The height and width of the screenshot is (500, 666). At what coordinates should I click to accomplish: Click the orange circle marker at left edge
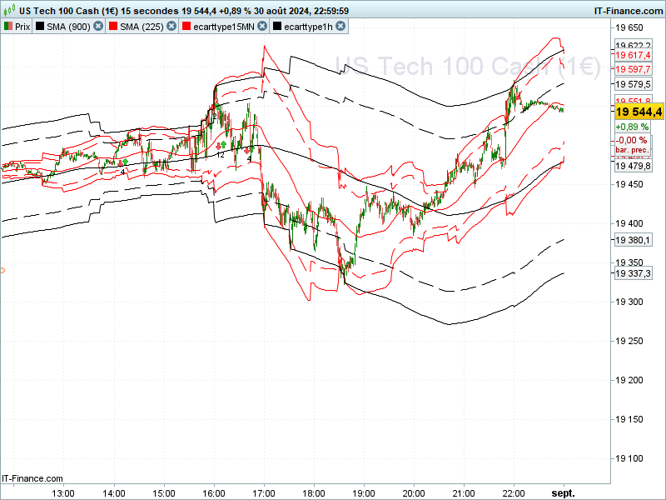pos(2,270)
